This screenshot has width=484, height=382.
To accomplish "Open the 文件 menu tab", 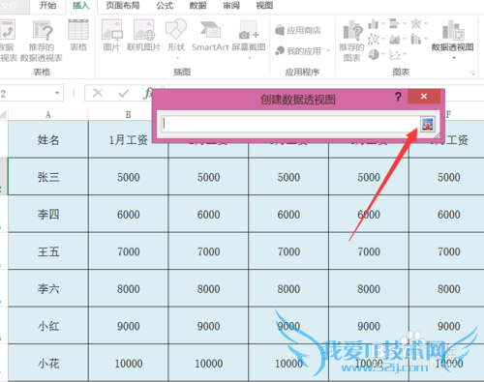I will (x=10, y=6).
